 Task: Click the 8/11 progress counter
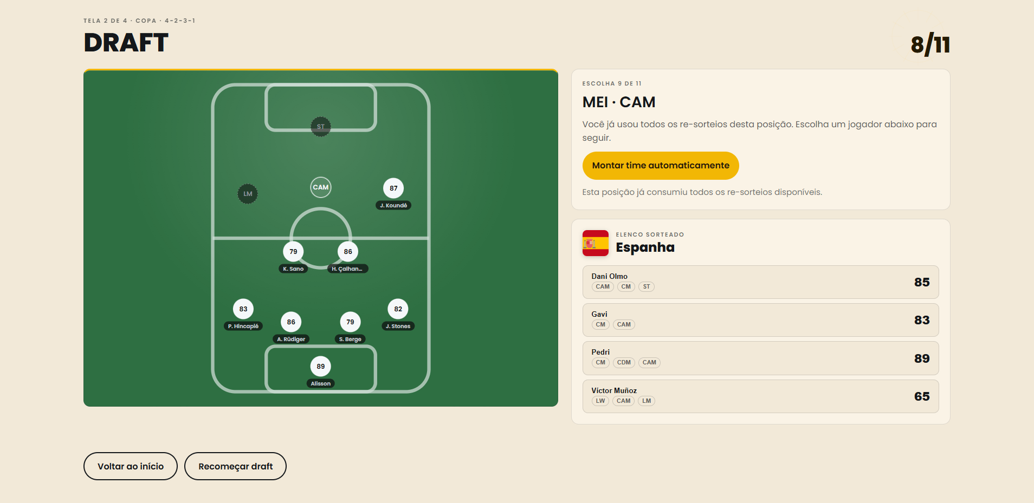click(x=930, y=44)
